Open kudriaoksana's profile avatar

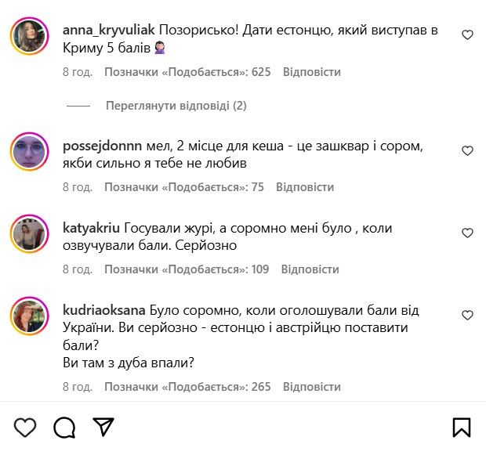pos(31,316)
